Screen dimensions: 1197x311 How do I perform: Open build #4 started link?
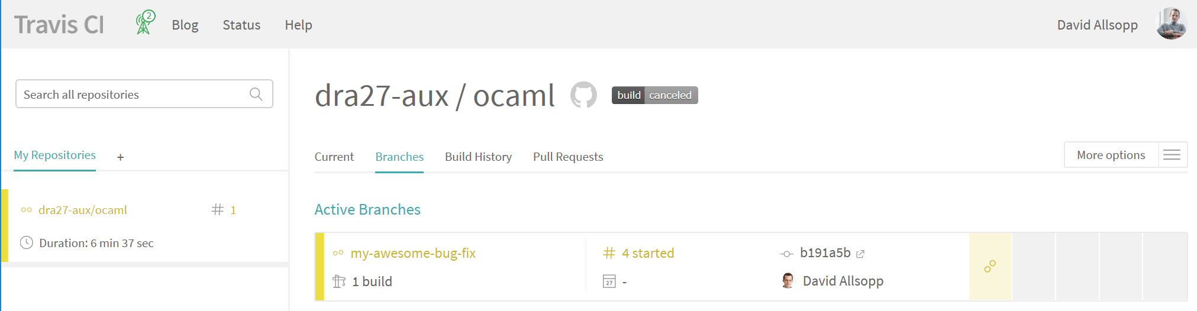coord(648,253)
